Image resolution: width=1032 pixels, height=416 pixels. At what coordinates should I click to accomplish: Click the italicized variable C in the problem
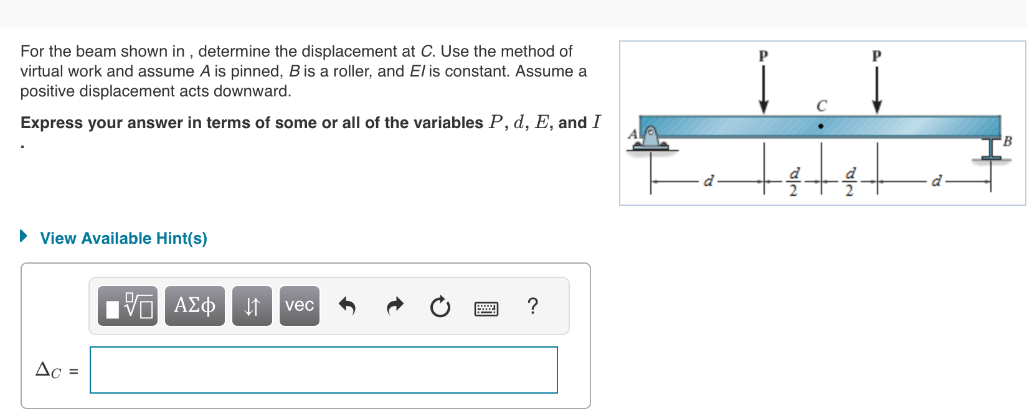coord(425,51)
